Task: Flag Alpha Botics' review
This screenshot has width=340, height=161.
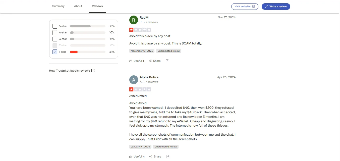Action: point(168,156)
